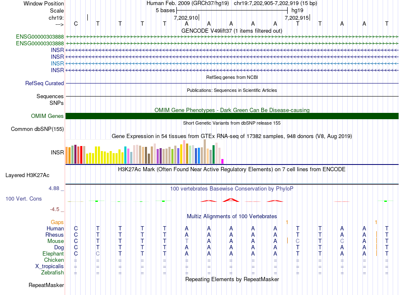This screenshot has height=295, width=399.
Task: Select the Scale label in the left margin
Action: coord(57,10)
